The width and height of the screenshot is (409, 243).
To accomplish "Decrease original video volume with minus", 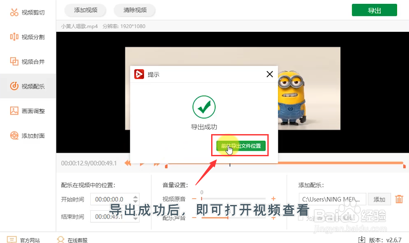I will [x=194, y=199].
